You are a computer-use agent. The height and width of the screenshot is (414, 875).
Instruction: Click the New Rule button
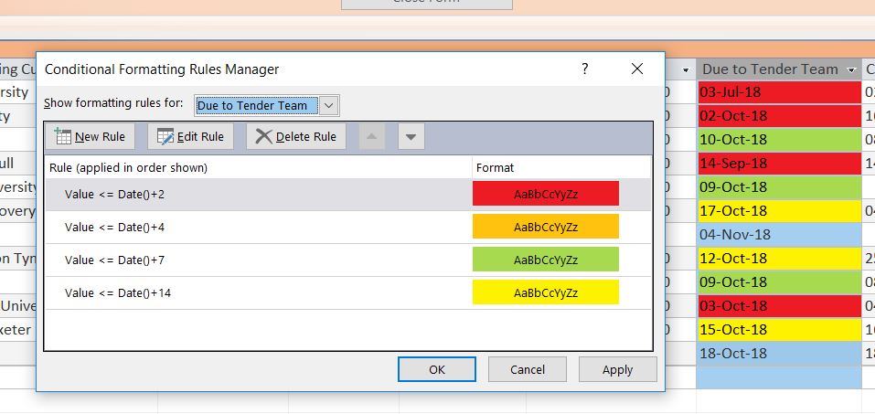coord(91,137)
